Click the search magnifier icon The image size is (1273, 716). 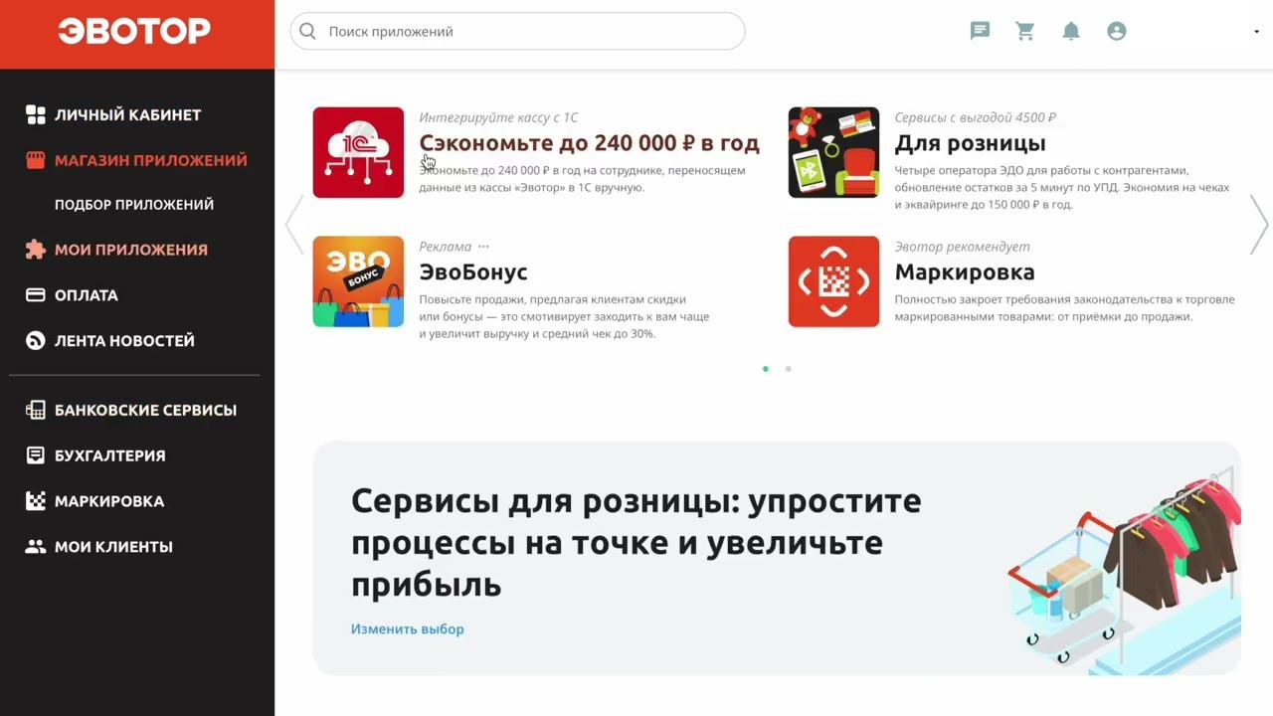pyautogui.click(x=307, y=31)
